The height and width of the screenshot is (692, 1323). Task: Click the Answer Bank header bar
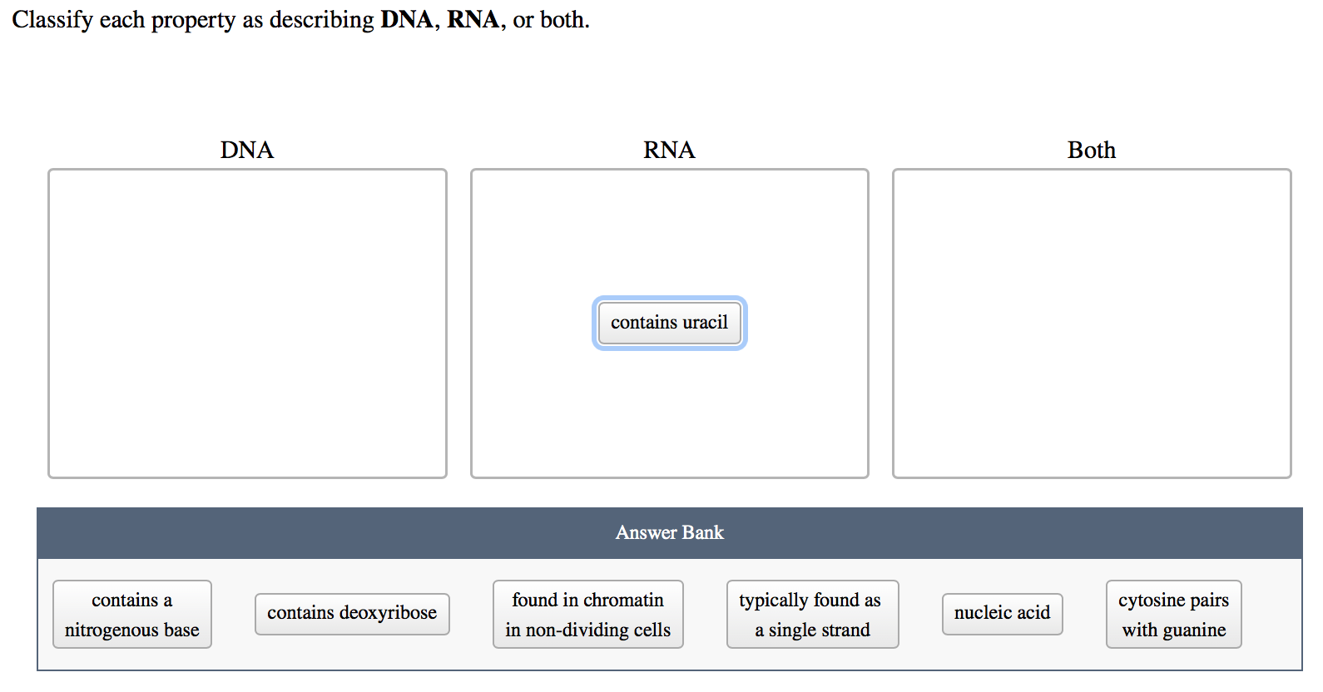tap(669, 532)
